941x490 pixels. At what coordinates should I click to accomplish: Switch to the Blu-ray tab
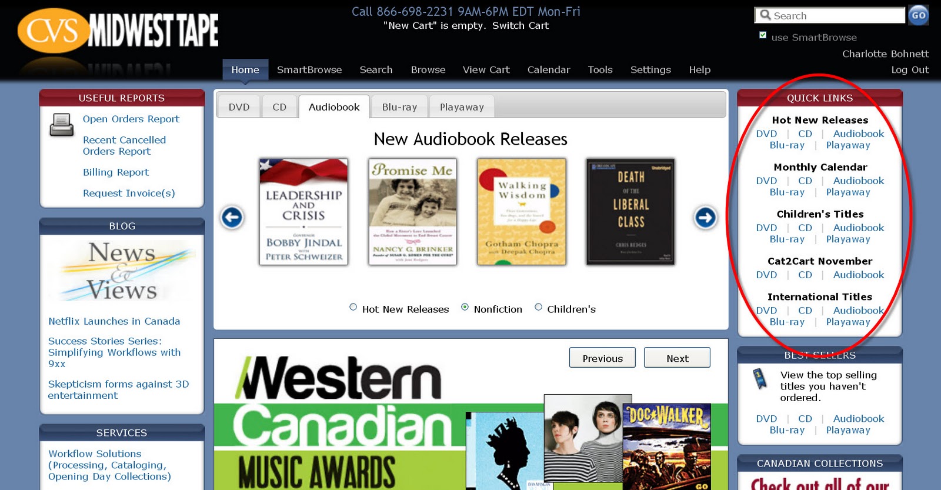pos(399,107)
